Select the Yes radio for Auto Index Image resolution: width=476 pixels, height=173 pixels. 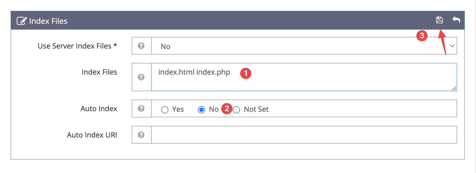tap(165, 110)
